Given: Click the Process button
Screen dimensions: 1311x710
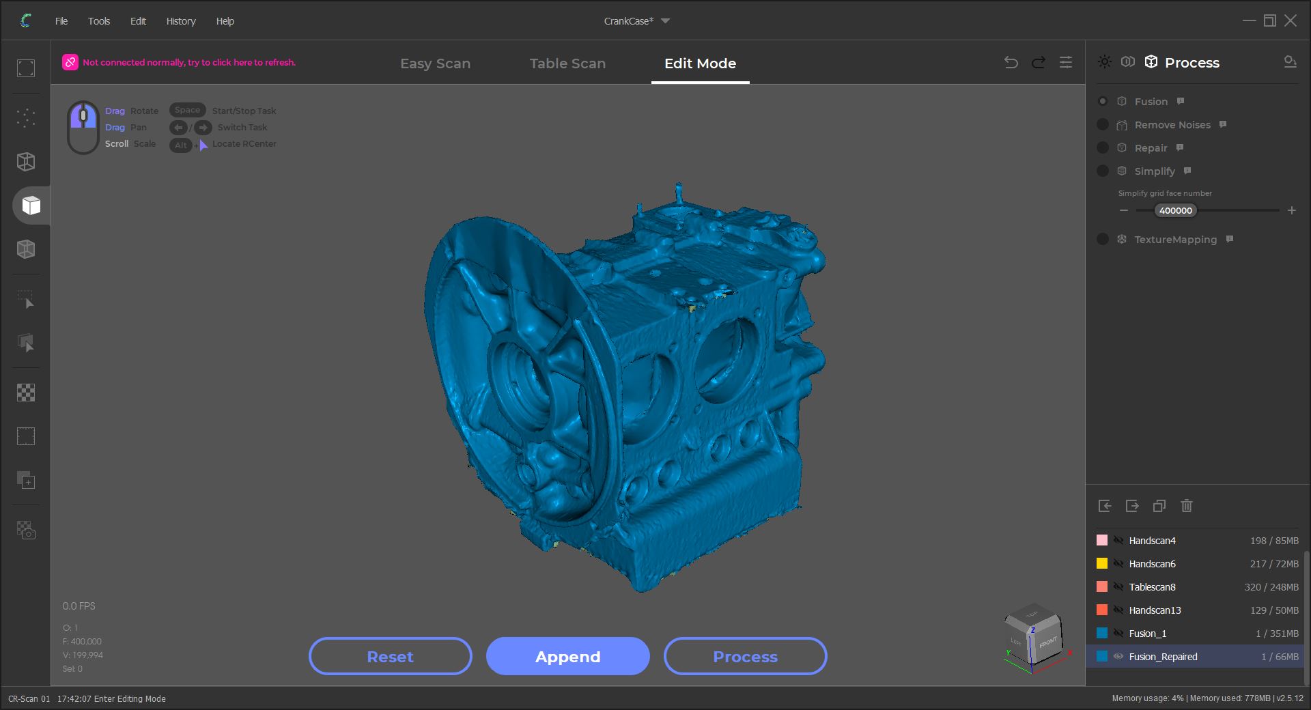Looking at the screenshot, I should point(745,656).
